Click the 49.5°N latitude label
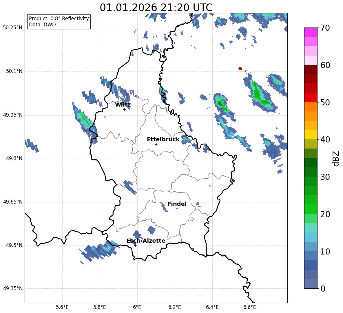343x313 pixels. tap(14, 245)
